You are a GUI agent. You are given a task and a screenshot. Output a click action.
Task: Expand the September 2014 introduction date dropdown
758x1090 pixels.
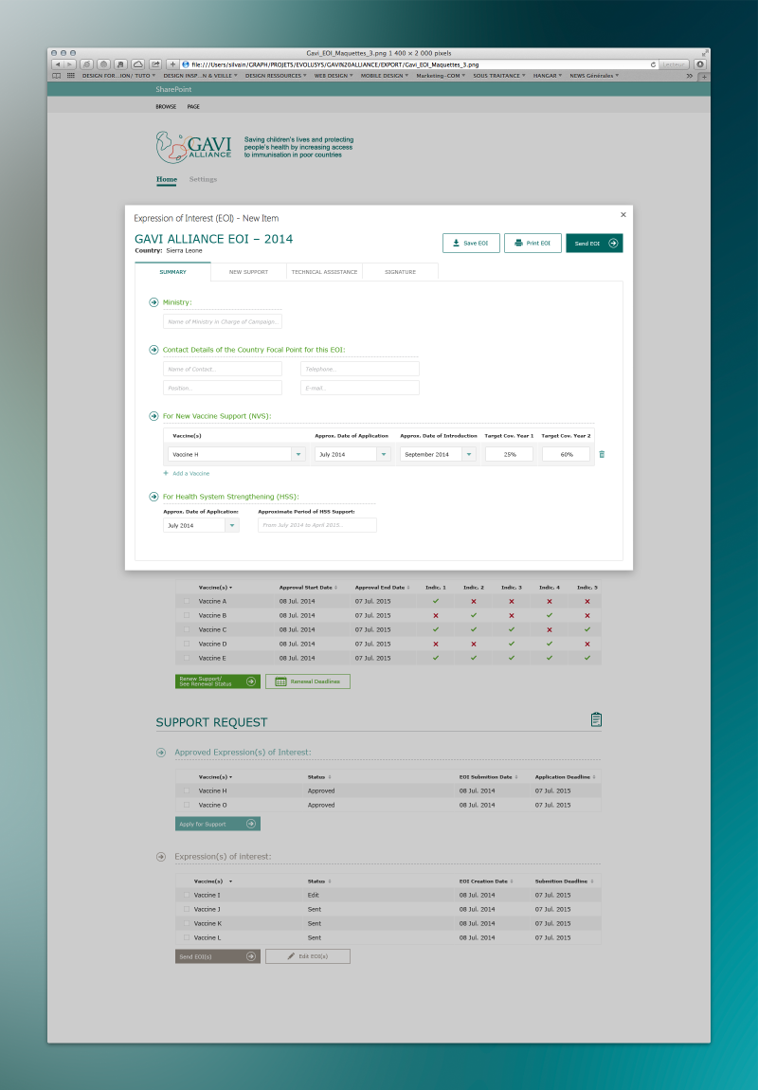pyautogui.click(x=469, y=455)
